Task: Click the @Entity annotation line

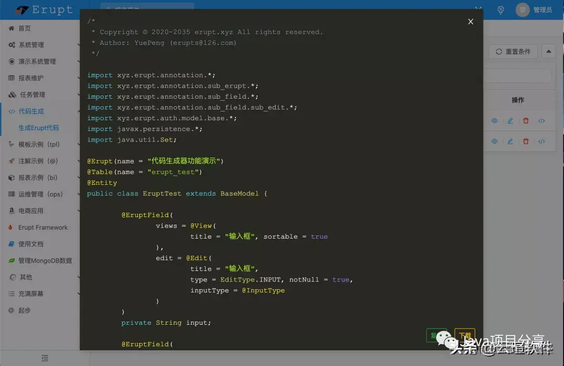Action: pyautogui.click(x=102, y=183)
